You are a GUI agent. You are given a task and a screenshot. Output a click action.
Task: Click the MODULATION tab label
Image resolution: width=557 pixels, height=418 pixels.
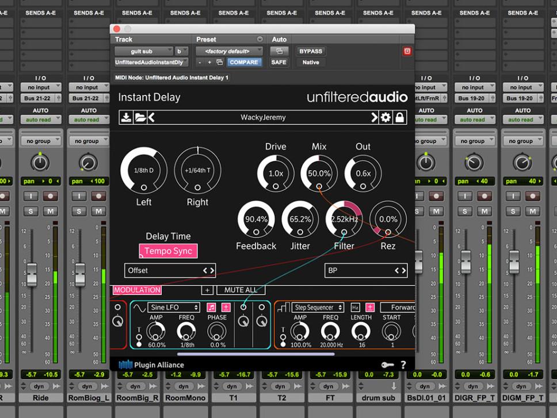tap(137, 290)
